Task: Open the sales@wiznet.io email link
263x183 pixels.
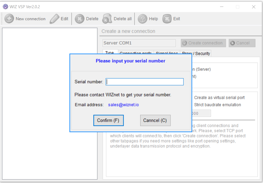Action: point(124,105)
